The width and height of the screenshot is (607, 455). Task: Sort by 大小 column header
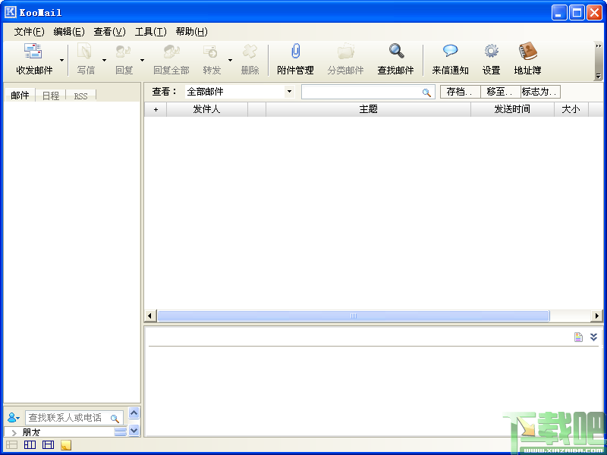[571, 109]
